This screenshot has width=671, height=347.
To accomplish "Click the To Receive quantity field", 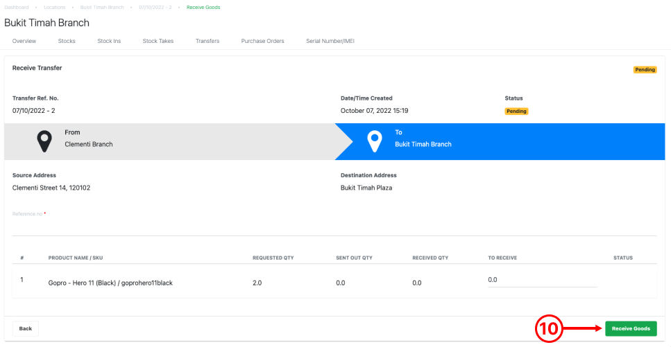I will point(543,280).
